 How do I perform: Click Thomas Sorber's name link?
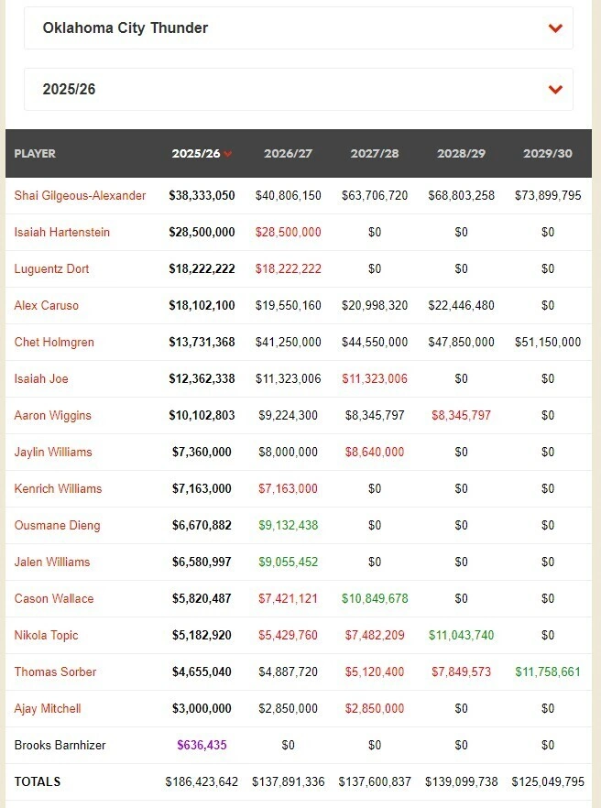pos(55,672)
